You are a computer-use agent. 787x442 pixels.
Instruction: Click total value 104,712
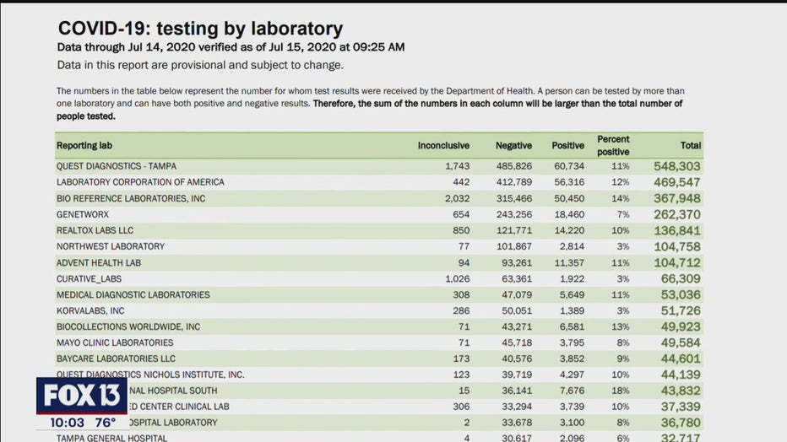coord(676,262)
